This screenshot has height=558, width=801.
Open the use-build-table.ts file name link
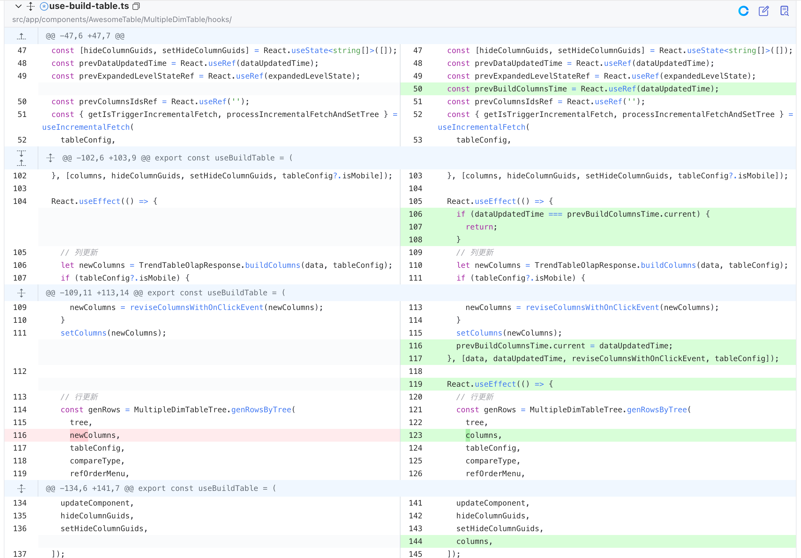point(89,6)
